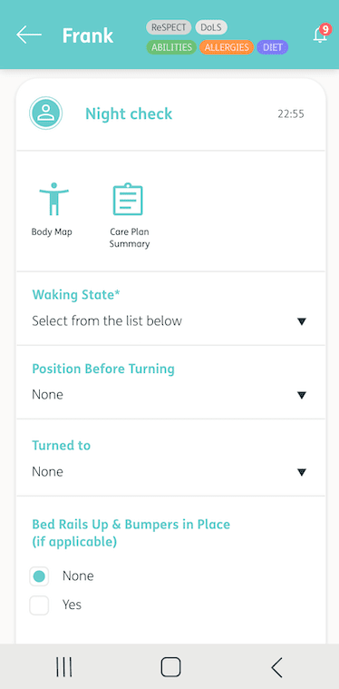
Task: Open the Care Plan Summary clipboard icon
Action: coord(128,199)
